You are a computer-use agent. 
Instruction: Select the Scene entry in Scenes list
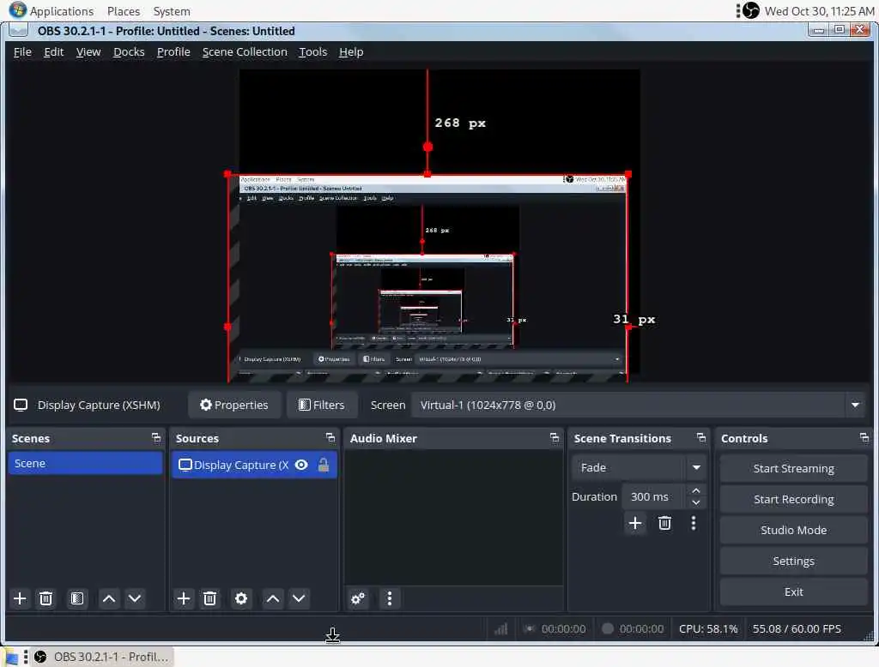pos(85,464)
